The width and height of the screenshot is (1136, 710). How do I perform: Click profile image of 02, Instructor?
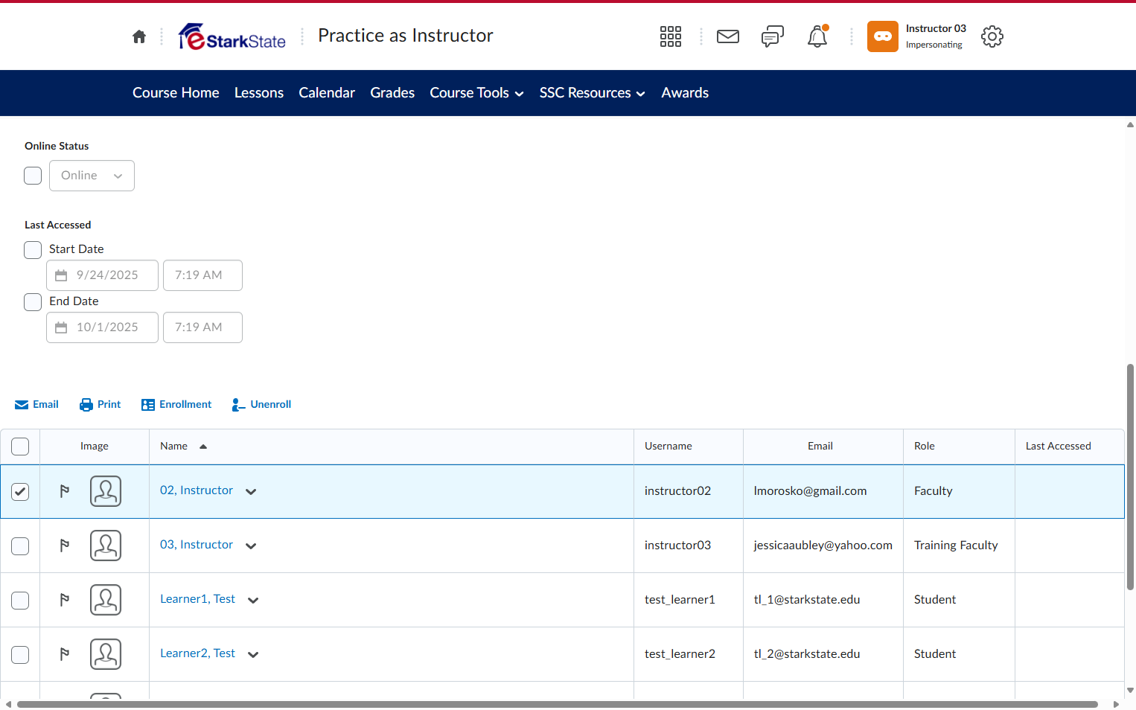[106, 491]
